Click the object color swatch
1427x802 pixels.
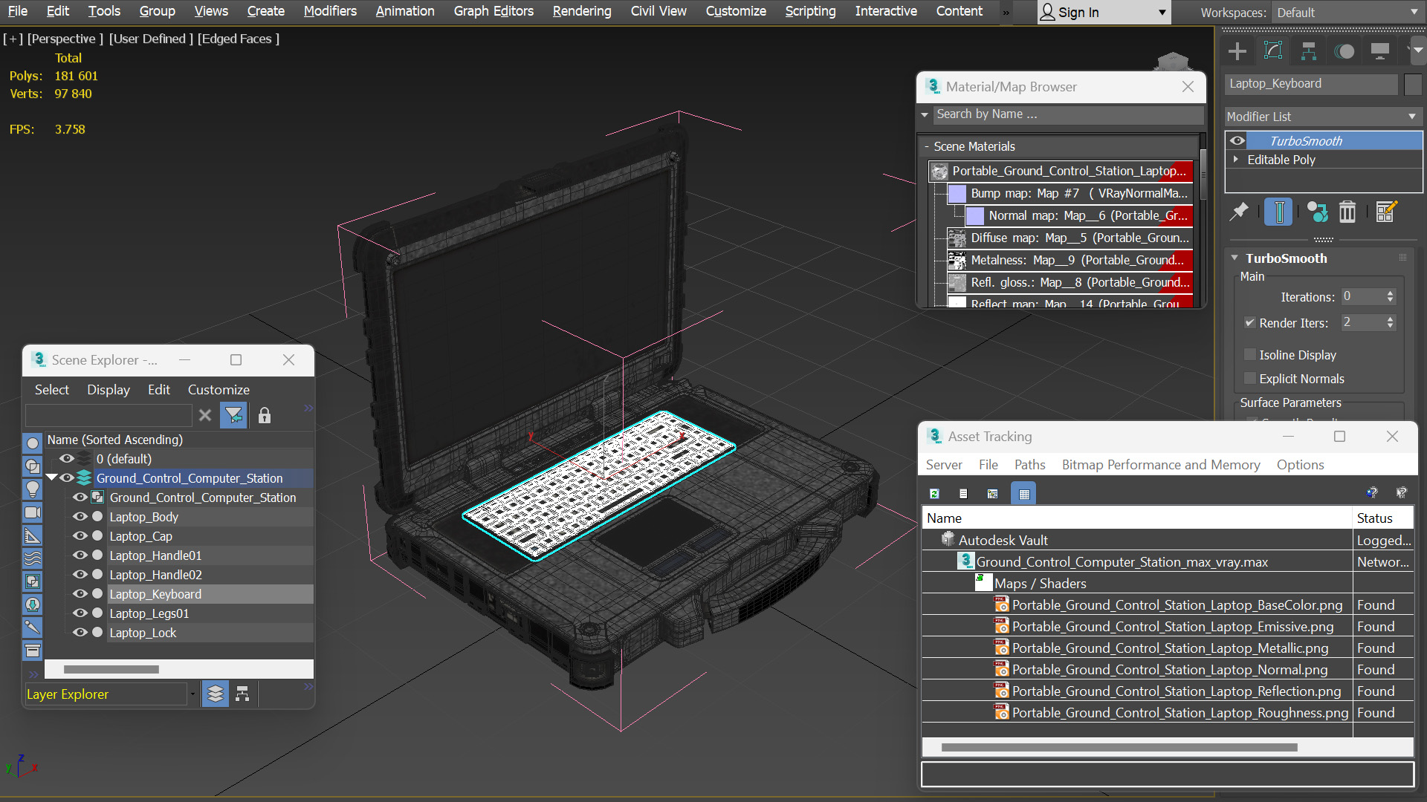1413,84
